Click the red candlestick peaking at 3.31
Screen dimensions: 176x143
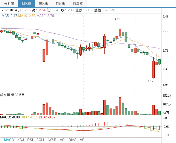[x=120, y=33]
